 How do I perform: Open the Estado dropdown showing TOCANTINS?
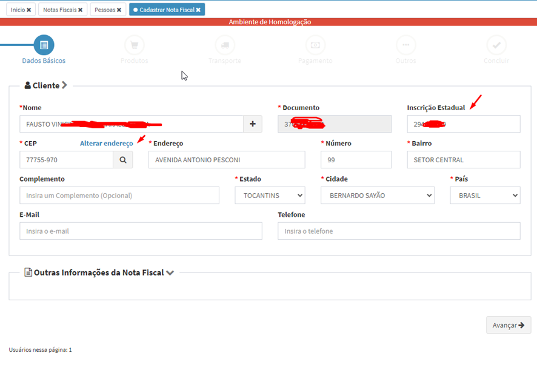point(270,196)
